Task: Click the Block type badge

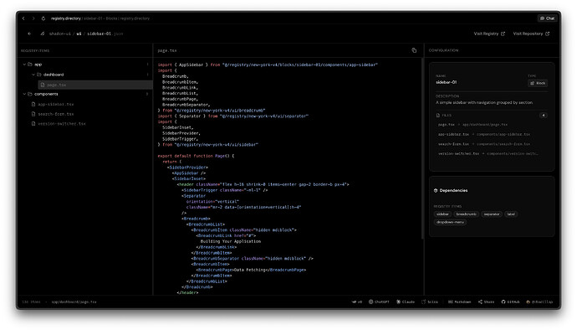Action: pyautogui.click(x=538, y=83)
